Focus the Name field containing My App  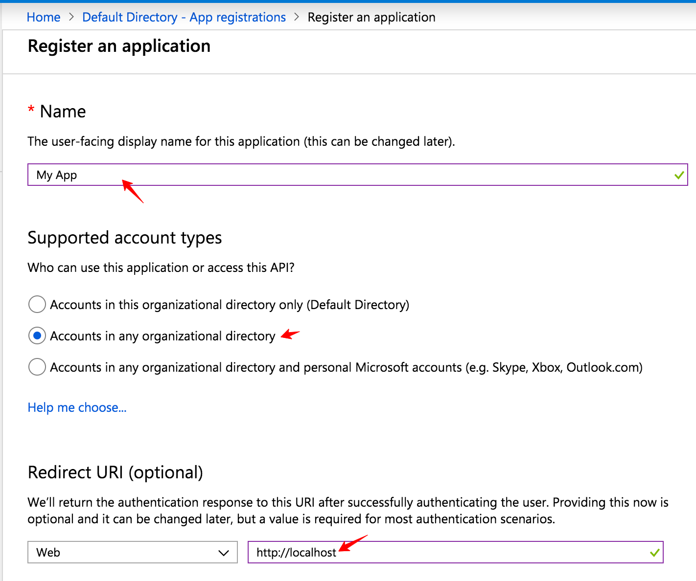[343, 175]
